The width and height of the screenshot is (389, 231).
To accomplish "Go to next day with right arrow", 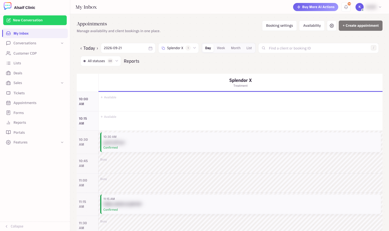I will pyautogui.click(x=97, y=48).
